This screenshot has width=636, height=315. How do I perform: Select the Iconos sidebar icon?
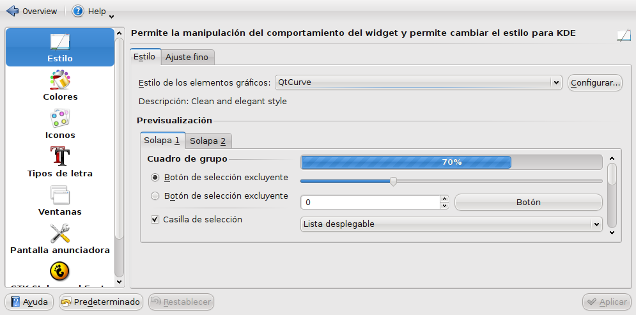tap(60, 118)
